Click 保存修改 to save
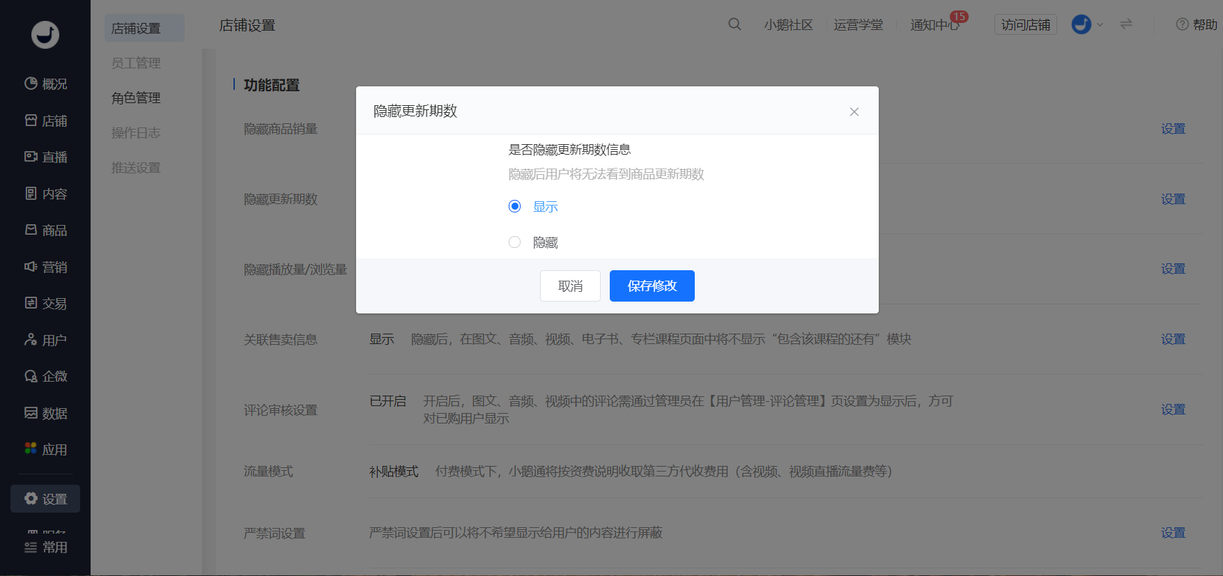The height and width of the screenshot is (576, 1223). point(652,286)
